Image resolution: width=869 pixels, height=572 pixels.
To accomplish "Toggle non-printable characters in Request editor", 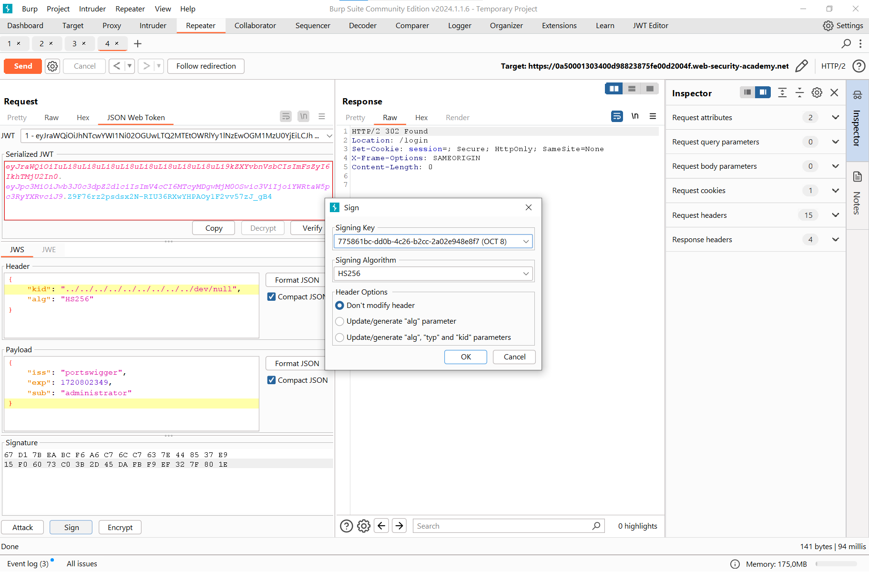I will 304,116.
